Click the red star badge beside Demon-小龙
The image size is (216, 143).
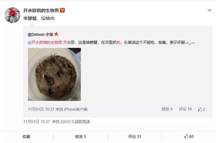pyautogui.click(x=56, y=34)
